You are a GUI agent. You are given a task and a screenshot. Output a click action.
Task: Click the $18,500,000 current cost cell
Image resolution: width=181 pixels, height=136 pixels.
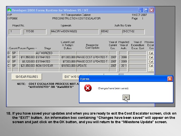tap(68, 66)
